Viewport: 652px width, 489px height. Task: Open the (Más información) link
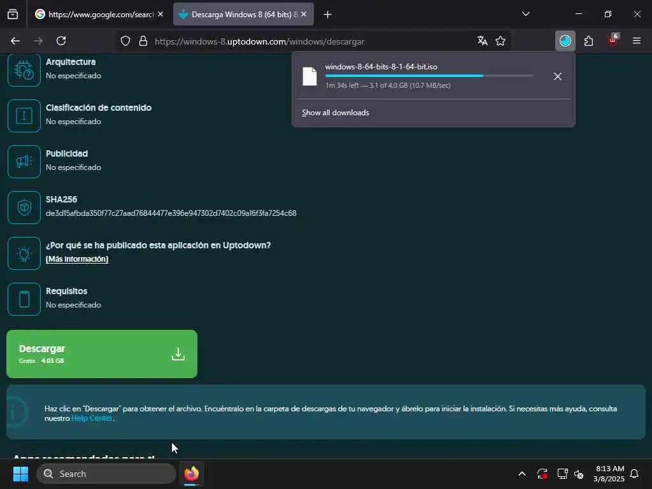click(77, 259)
